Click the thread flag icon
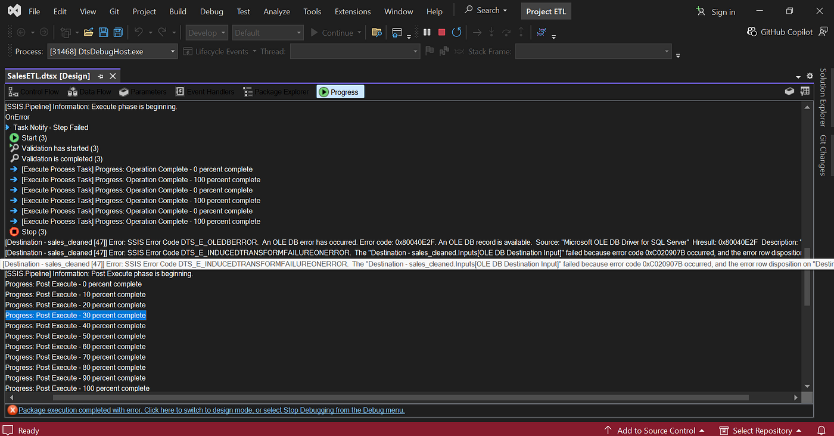This screenshot has height=436, width=834. (x=430, y=52)
